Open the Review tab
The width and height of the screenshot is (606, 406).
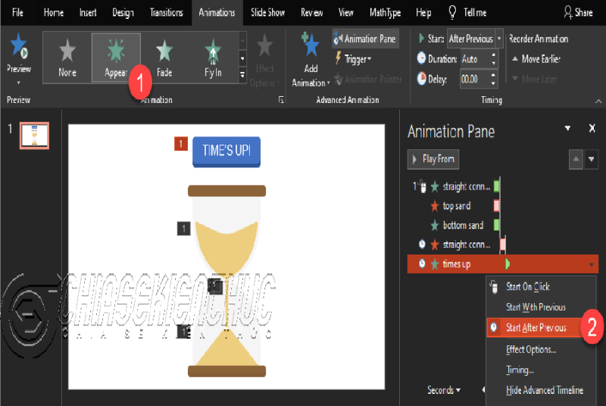coord(311,13)
